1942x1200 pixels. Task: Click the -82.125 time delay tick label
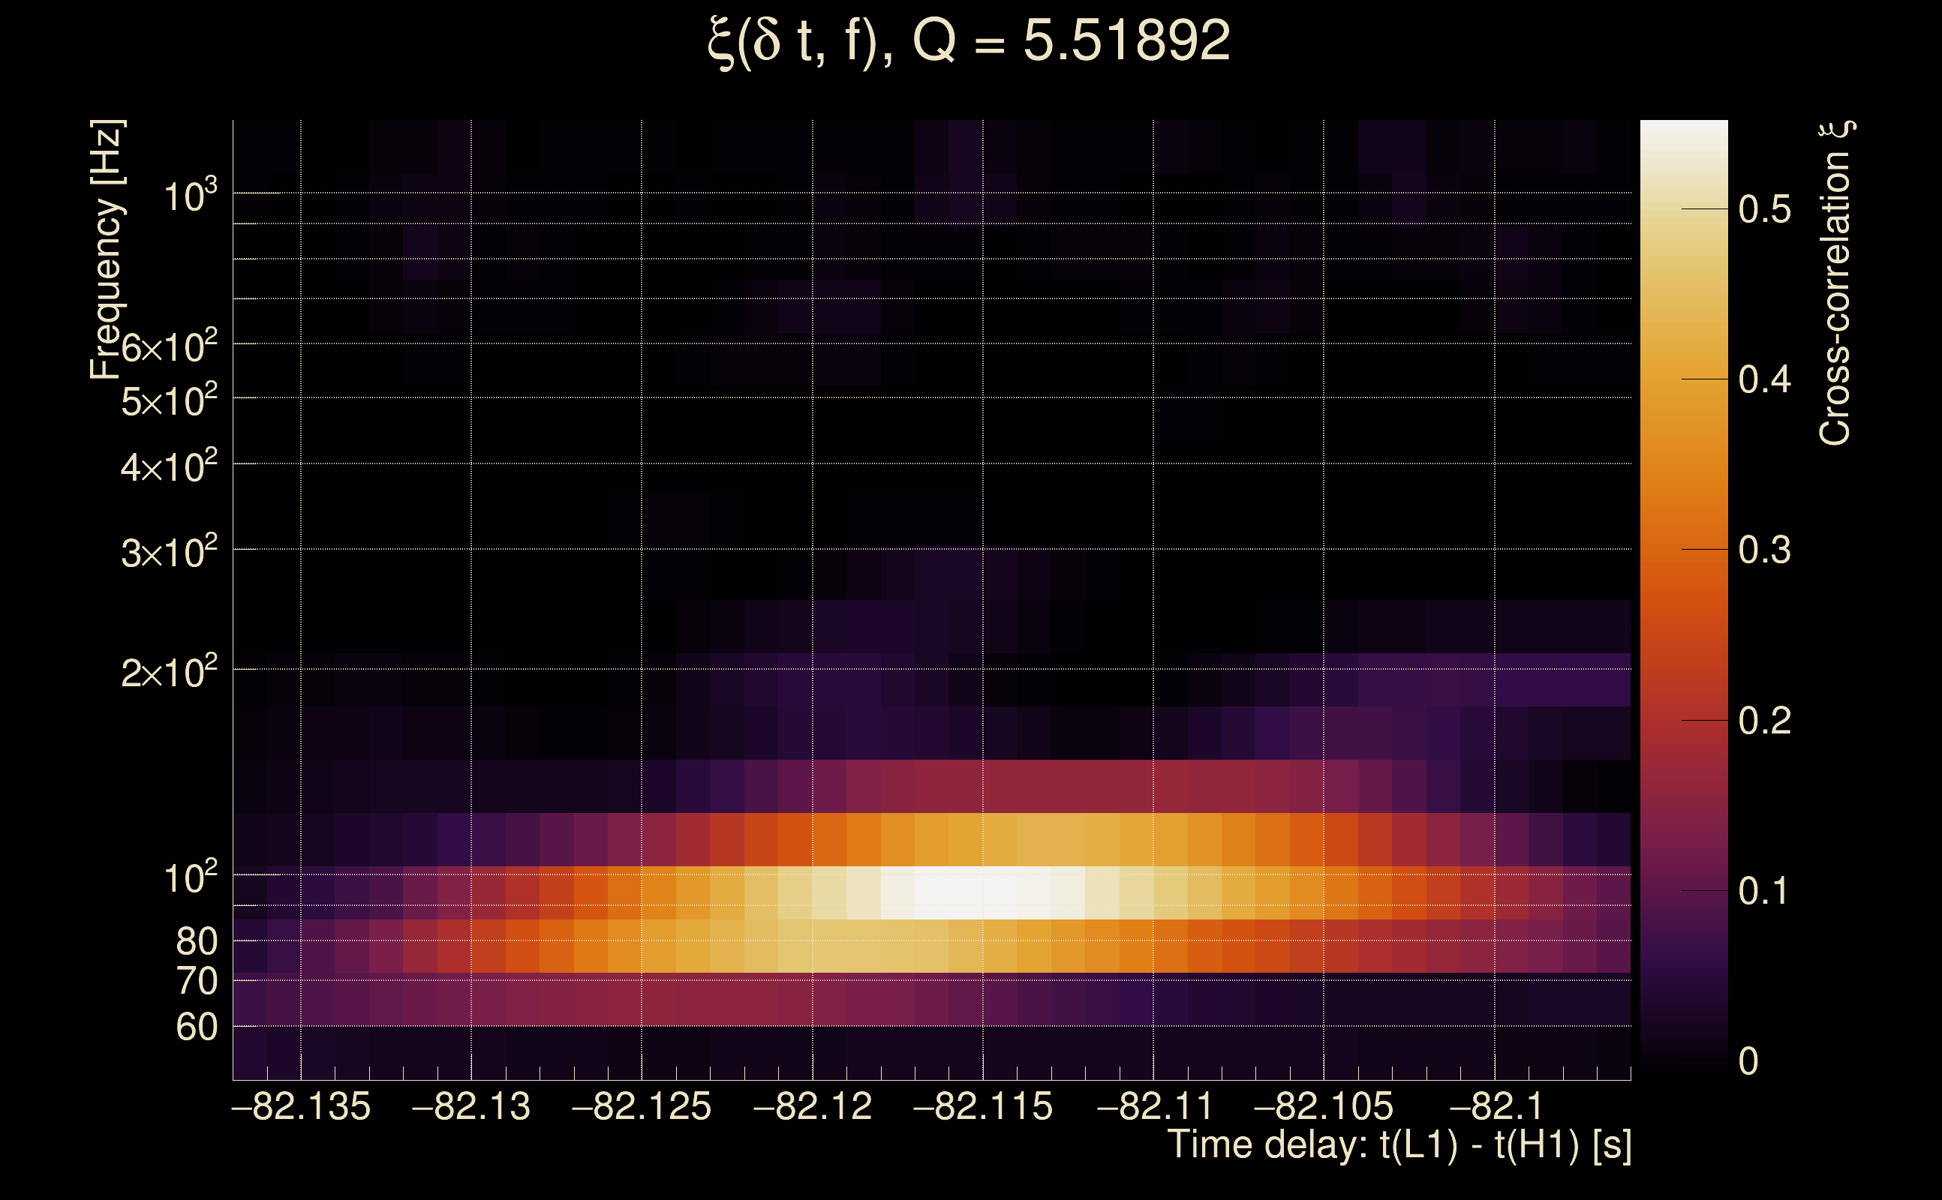(x=642, y=1106)
